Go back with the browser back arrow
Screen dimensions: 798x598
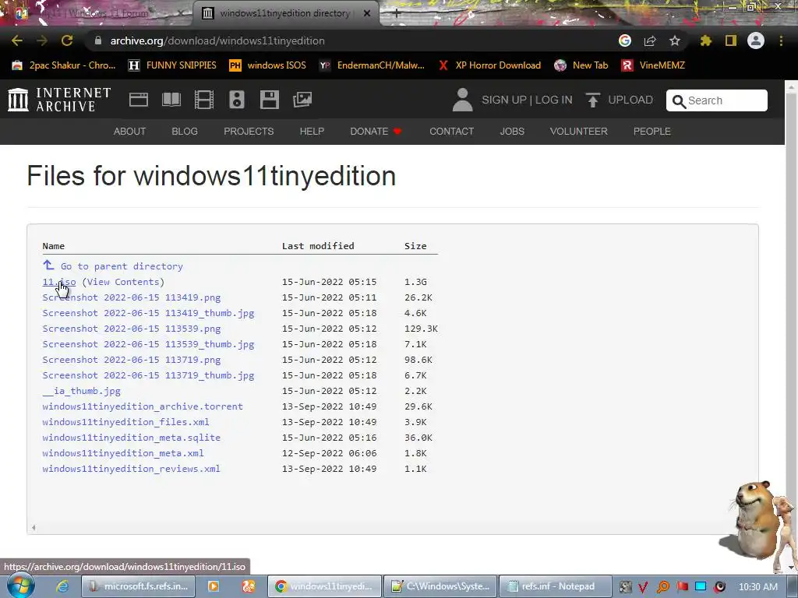point(17,40)
